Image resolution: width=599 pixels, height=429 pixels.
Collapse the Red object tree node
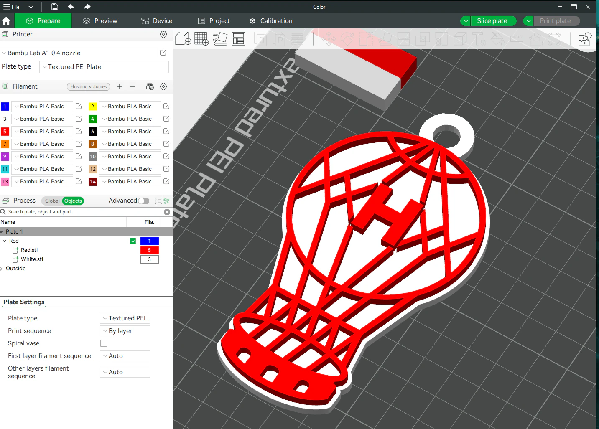click(4, 241)
